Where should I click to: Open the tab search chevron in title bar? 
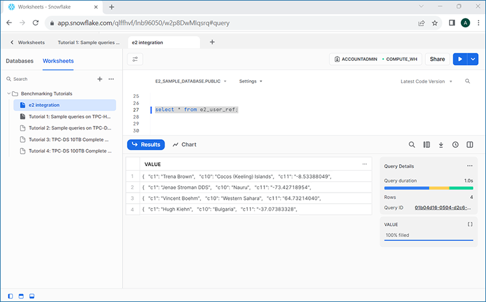tap(421, 6)
